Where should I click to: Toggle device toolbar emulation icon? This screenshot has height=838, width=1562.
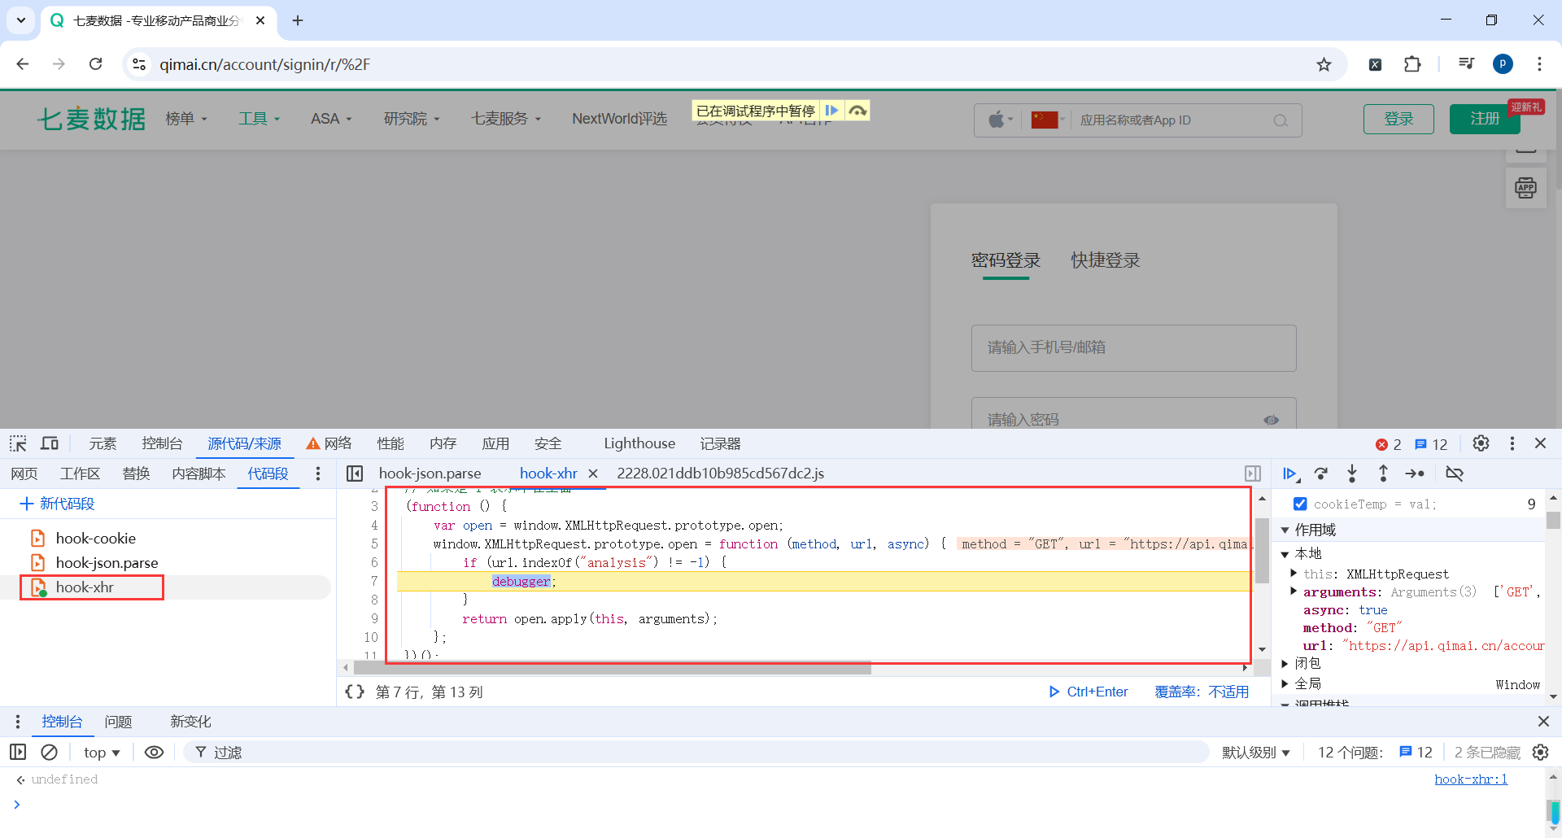point(50,443)
